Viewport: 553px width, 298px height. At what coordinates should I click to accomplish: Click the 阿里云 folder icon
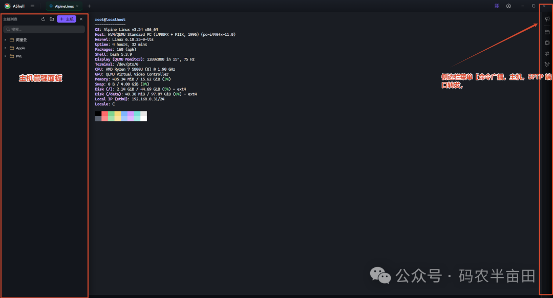coord(12,40)
